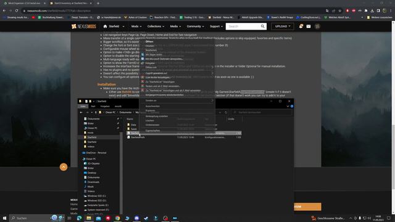Reload the browser page
This screenshot has width=395, height=222.
(x=17, y=10)
